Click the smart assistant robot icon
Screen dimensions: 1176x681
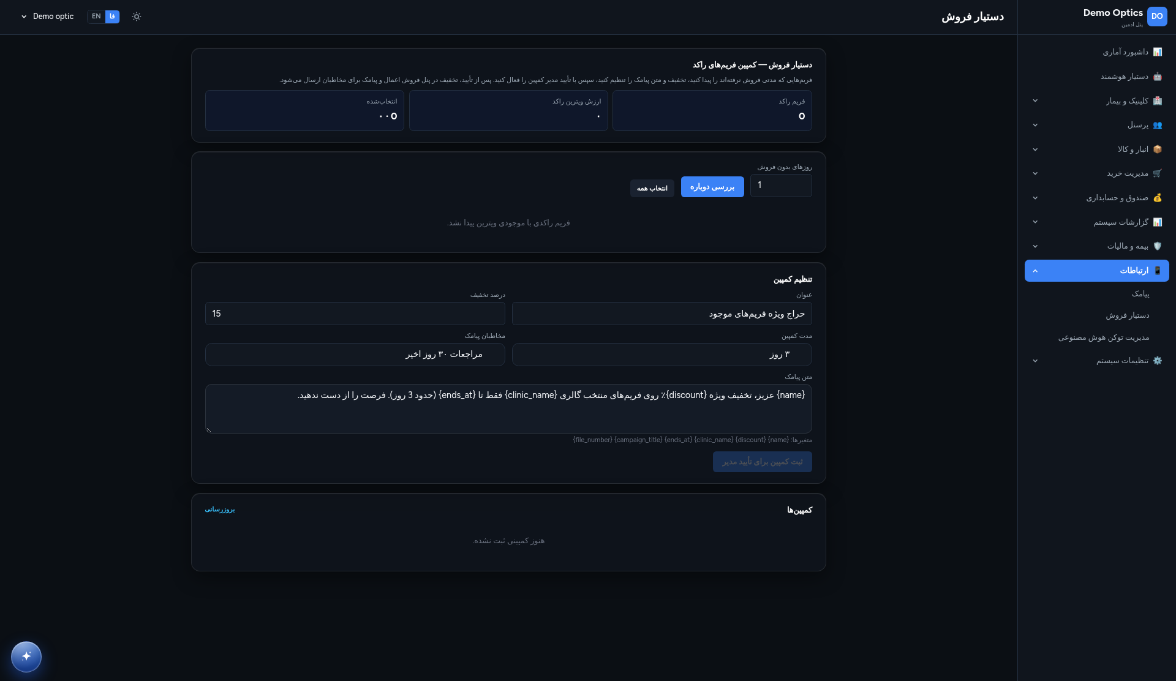(x=1157, y=77)
